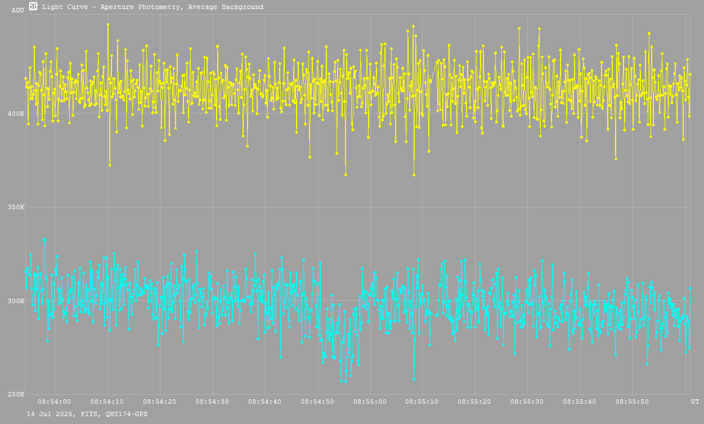Click the ADU axis unit label
This screenshot has height=424, width=704.
pyautogui.click(x=17, y=10)
